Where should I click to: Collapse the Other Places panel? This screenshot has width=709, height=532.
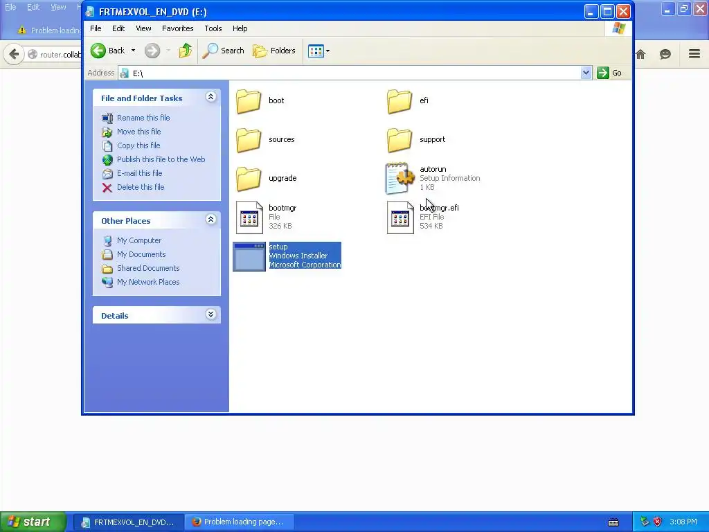[x=210, y=220]
